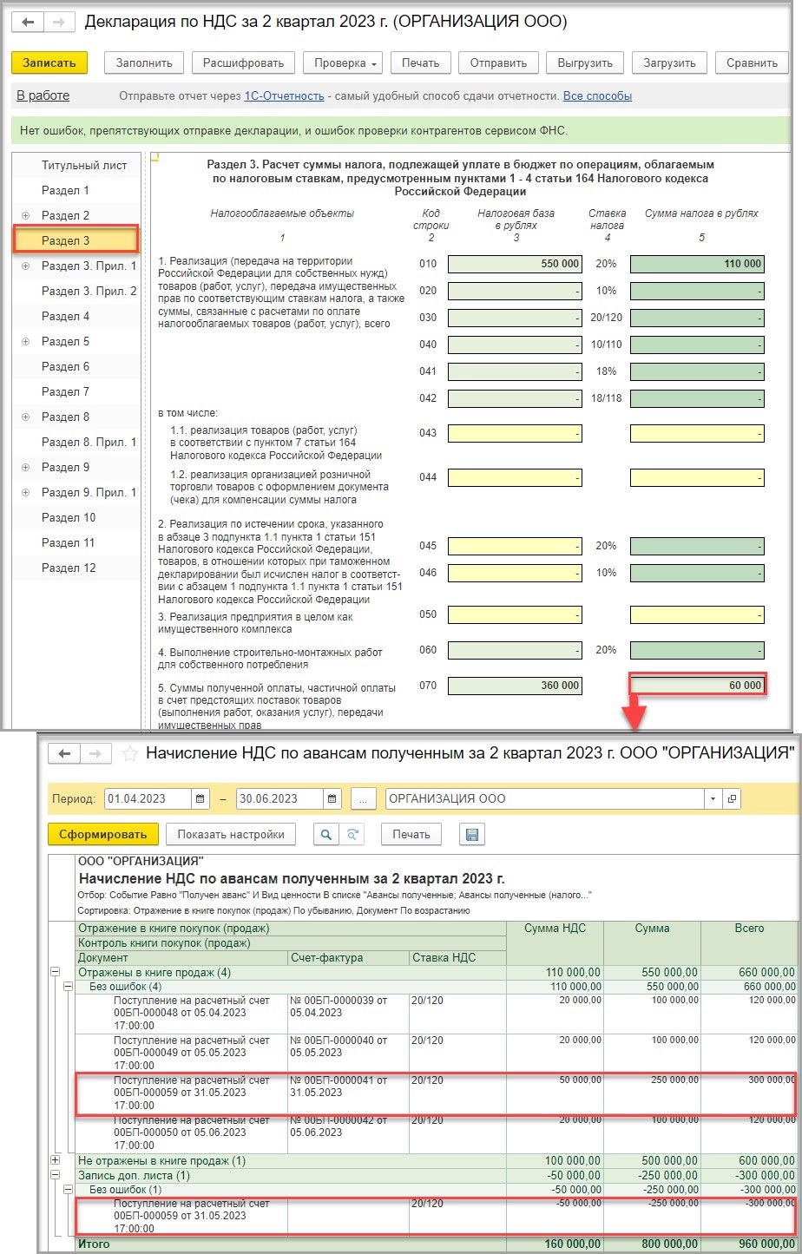This screenshot has width=802, height=1254.
Task: Open Раздел 3 section
Action: click(76, 240)
